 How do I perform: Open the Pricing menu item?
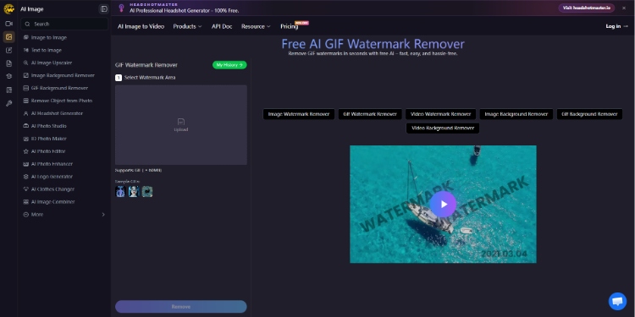pyautogui.click(x=290, y=26)
